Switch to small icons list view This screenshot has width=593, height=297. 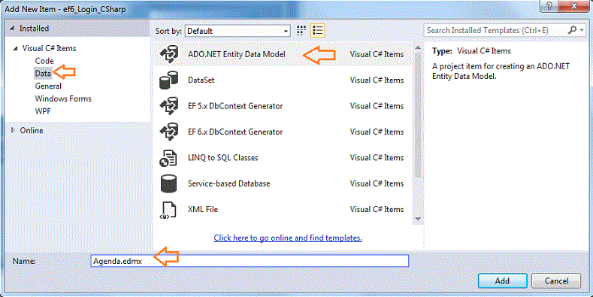pyautogui.click(x=318, y=31)
